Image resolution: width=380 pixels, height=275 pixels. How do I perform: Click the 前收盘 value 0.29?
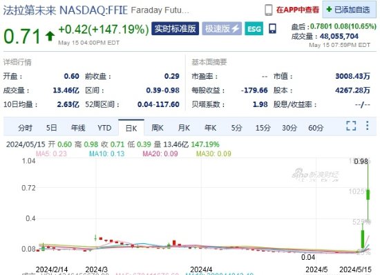(x=172, y=76)
